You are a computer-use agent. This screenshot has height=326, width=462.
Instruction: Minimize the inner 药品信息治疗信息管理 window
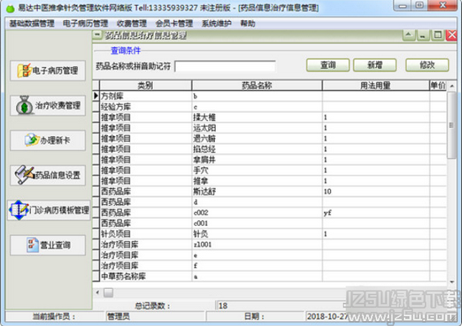tap(423, 35)
